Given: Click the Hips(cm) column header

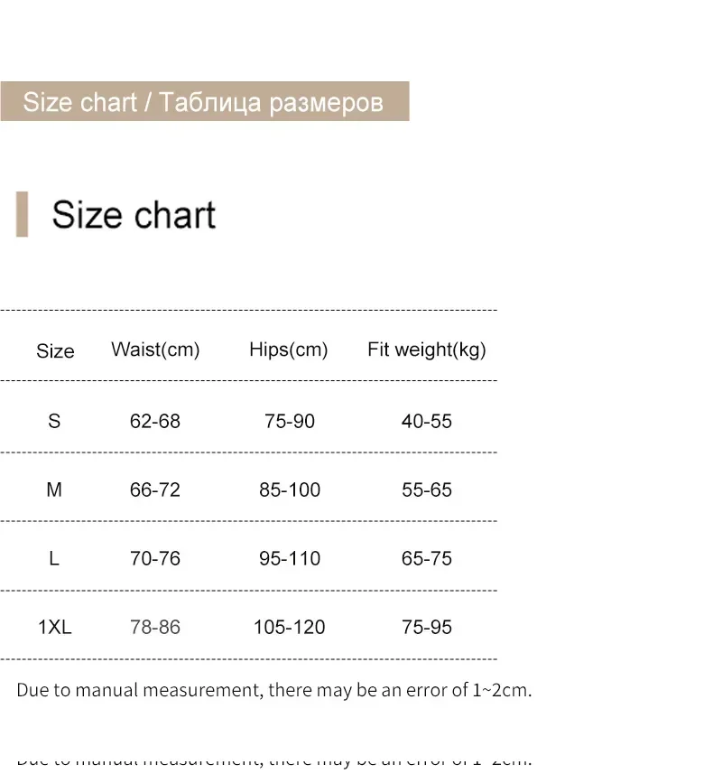Looking at the screenshot, I should (289, 350).
